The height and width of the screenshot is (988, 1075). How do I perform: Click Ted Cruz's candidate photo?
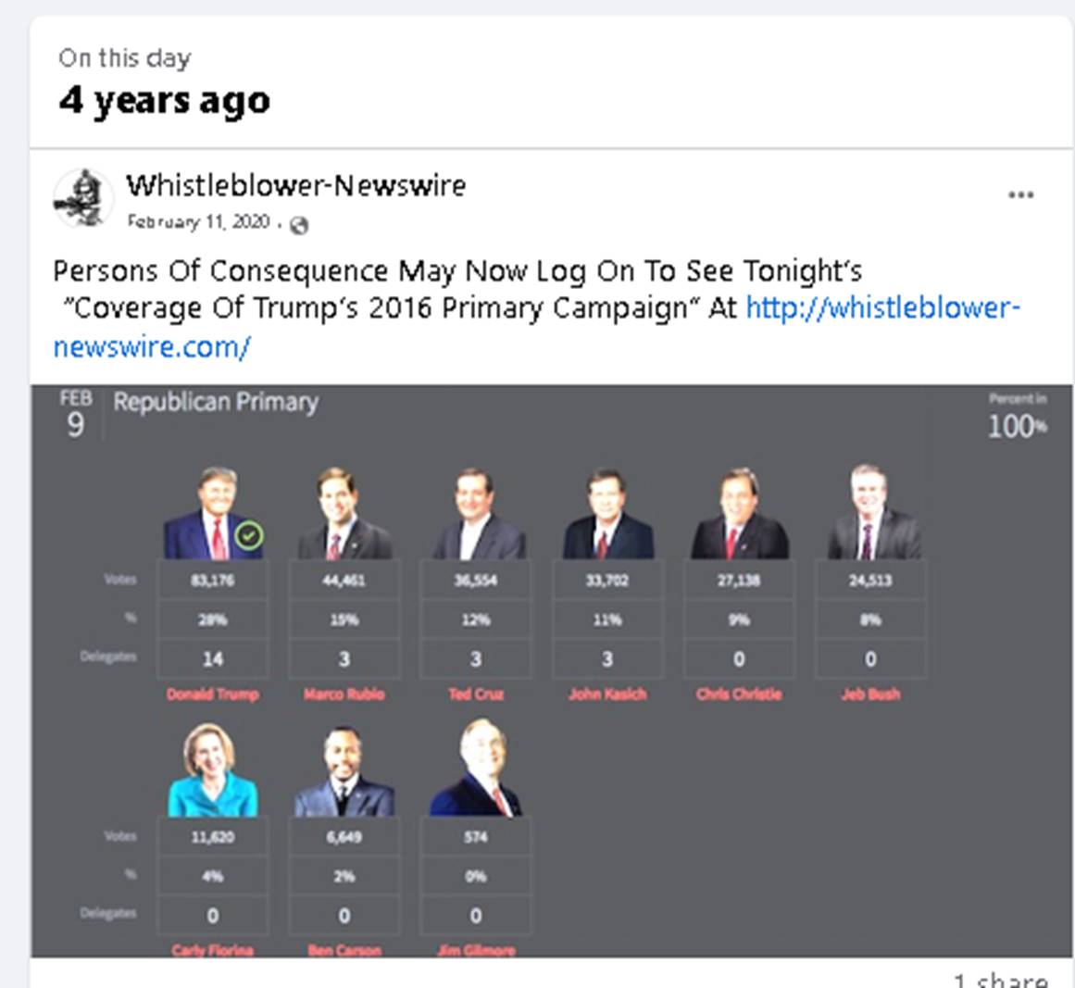pyautogui.click(x=477, y=513)
